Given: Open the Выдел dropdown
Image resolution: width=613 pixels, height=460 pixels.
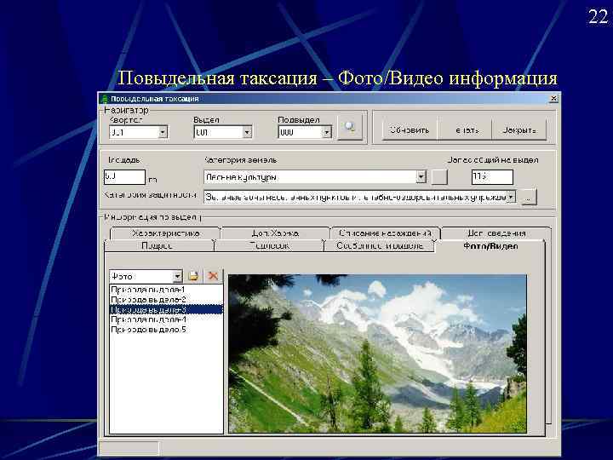Looking at the screenshot, I should [x=247, y=133].
